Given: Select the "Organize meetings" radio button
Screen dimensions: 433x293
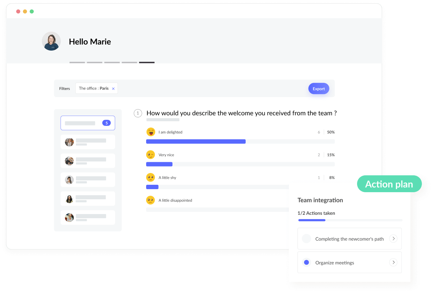Looking at the screenshot, I should tap(306, 262).
